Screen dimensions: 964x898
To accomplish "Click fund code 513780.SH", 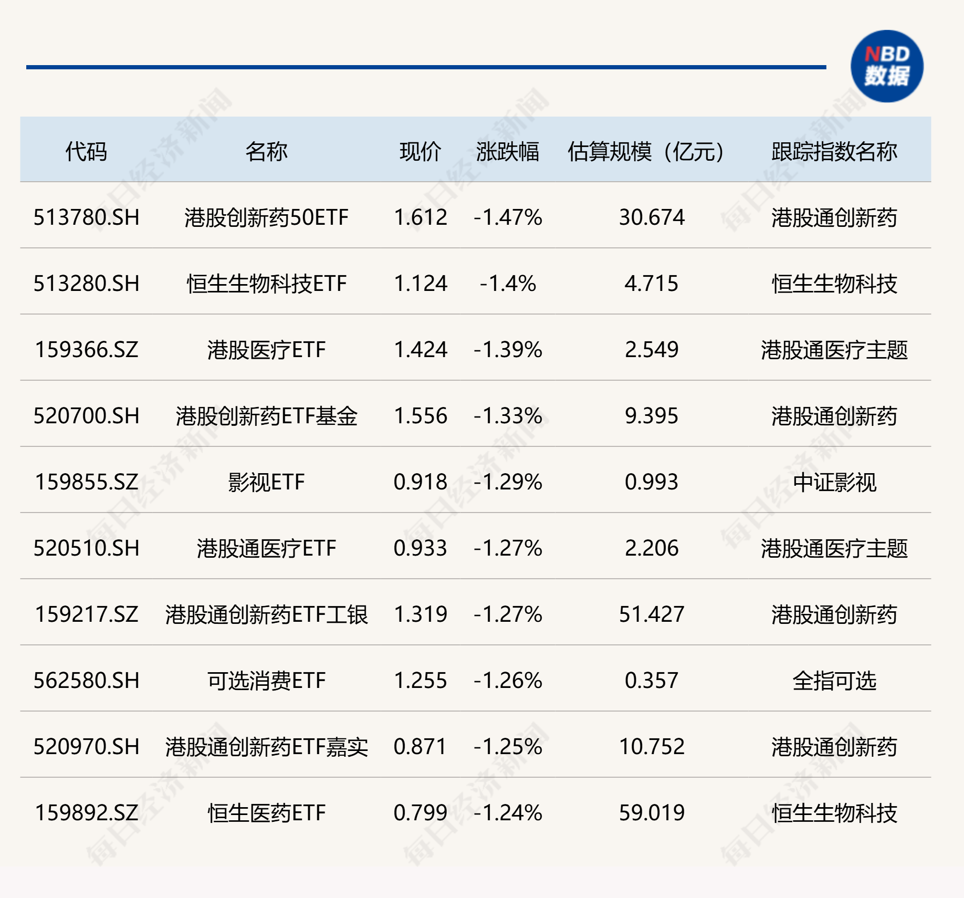I will (x=87, y=217).
